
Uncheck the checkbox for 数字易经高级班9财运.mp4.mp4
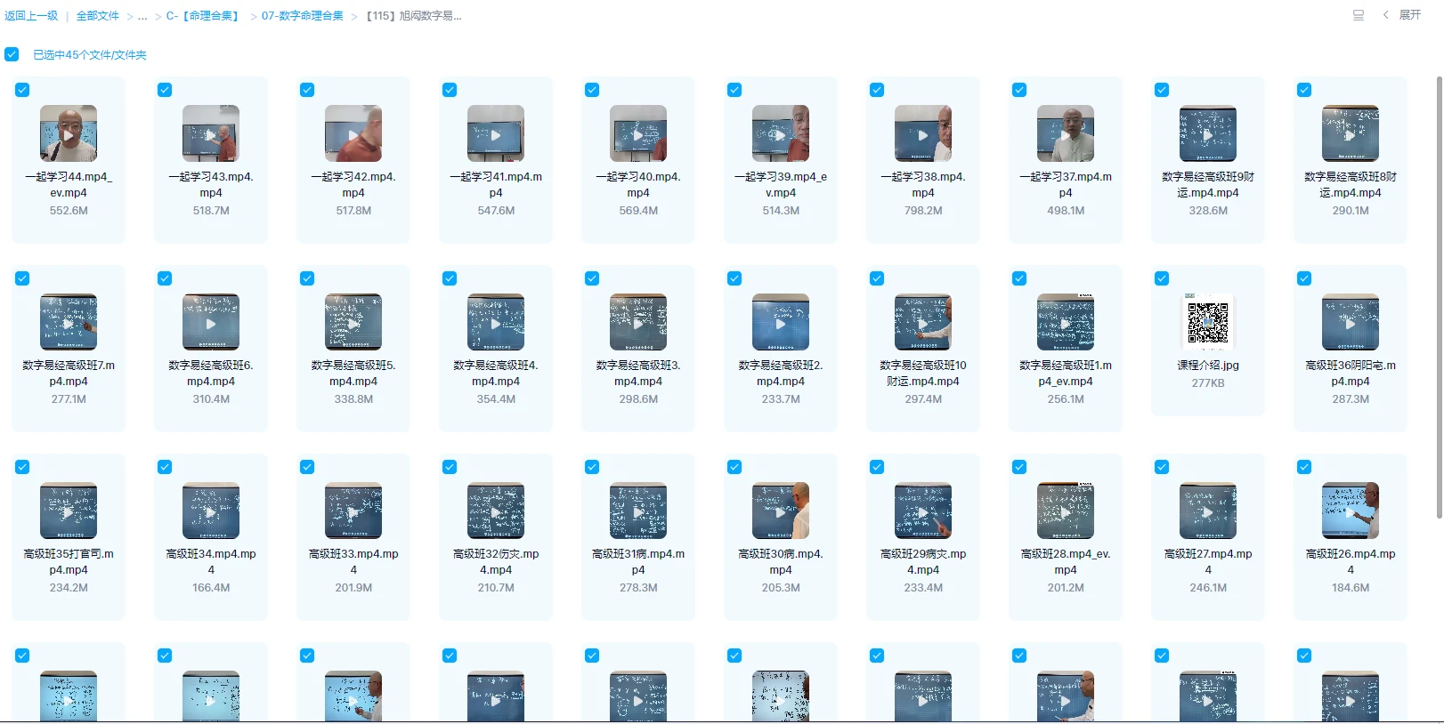point(1162,90)
